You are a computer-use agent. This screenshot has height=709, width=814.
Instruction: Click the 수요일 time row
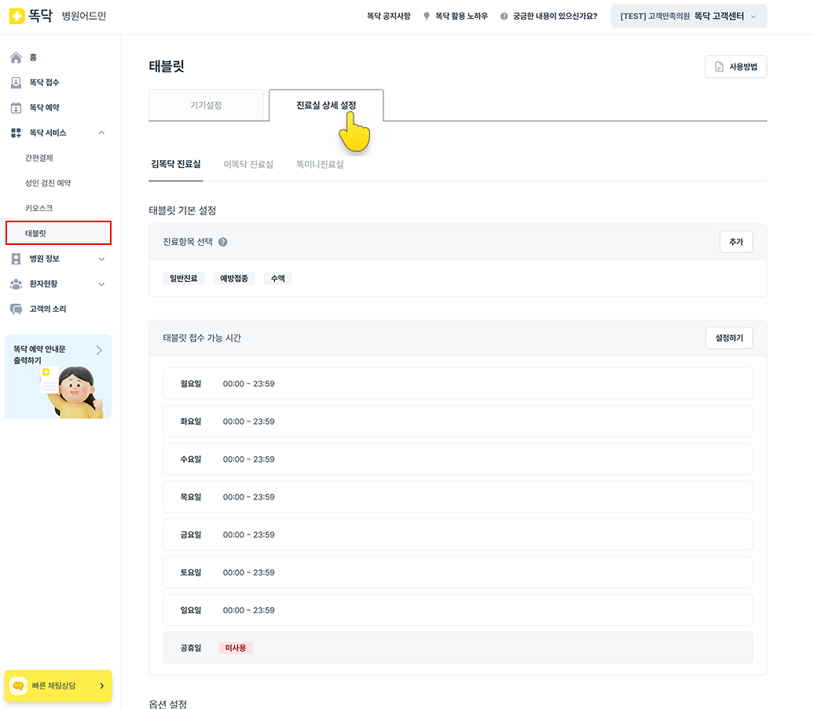457,459
